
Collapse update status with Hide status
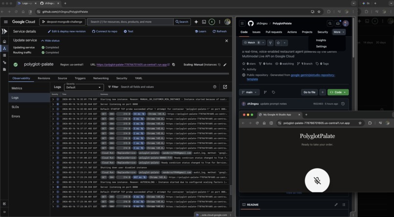[50, 41]
